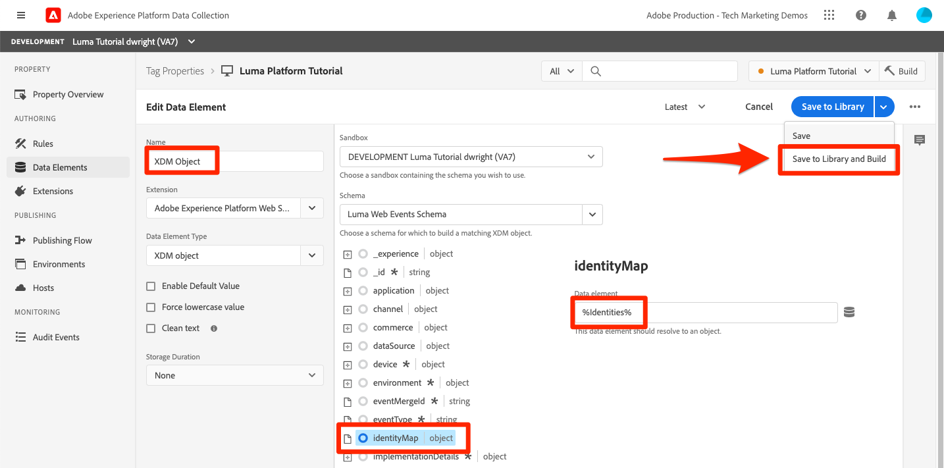Open the notifications bell
The image size is (944, 468).
[892, 15]
